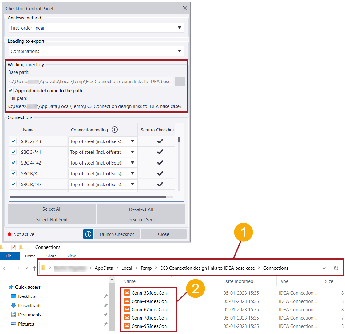Click the back navigation arrow in Explorer
Image resolution: width=345 pixels, height=334 pixels.
coord(5,268)
